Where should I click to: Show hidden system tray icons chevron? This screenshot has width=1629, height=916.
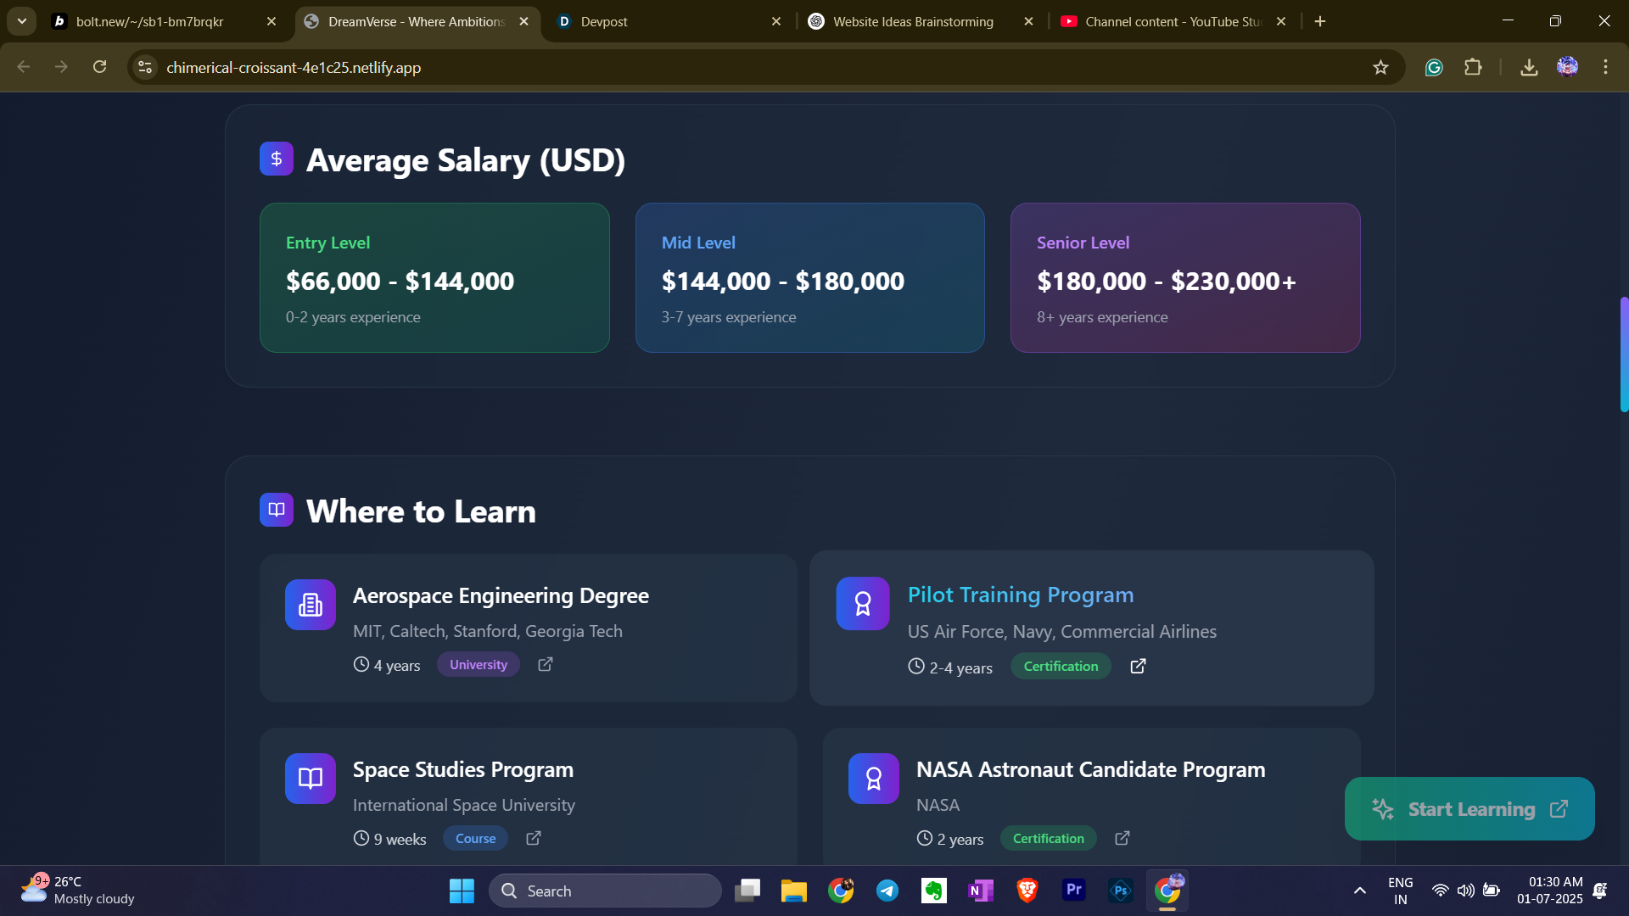[x=1359, y=891]
